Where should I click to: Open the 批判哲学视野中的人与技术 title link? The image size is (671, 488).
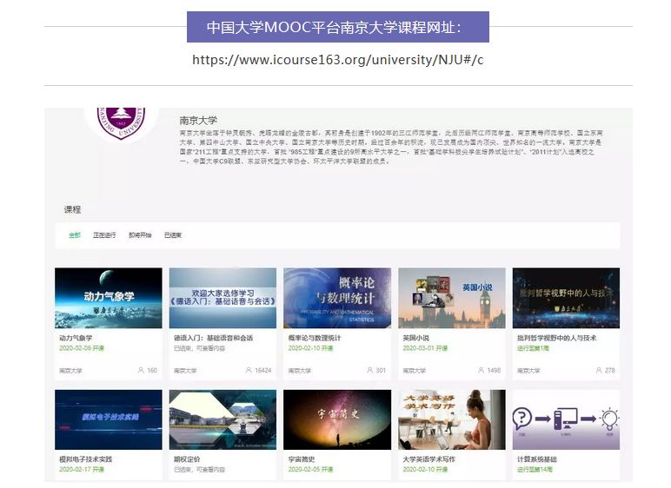pyautogui.click(x=557, y=338)
